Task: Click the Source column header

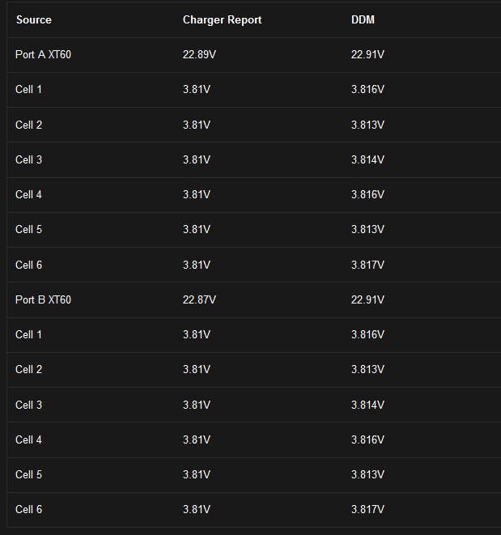Action: click(x=34, y=19)
